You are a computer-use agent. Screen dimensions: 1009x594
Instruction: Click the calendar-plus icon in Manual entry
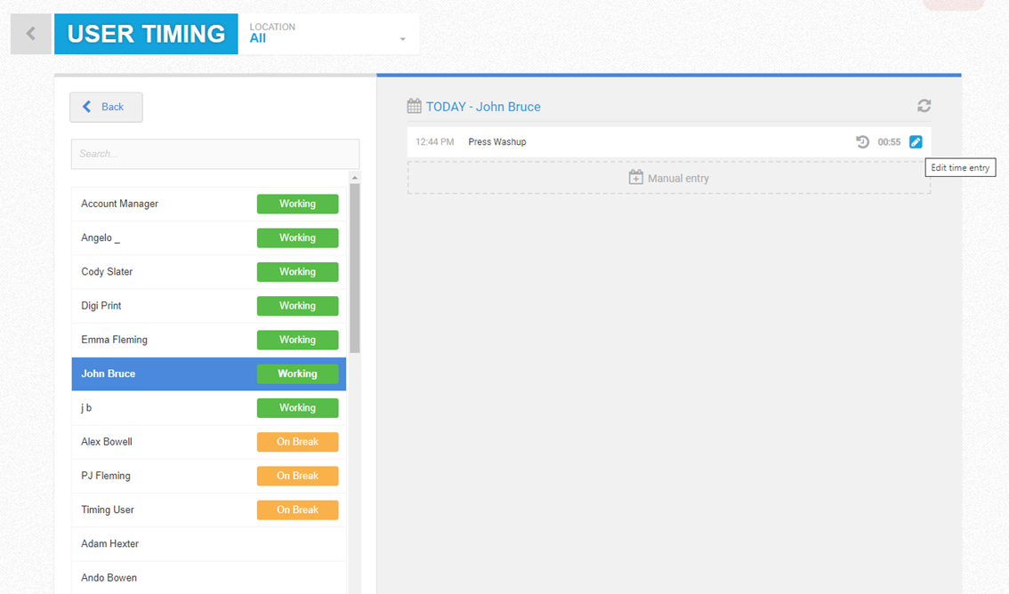[x=636, y=178]
